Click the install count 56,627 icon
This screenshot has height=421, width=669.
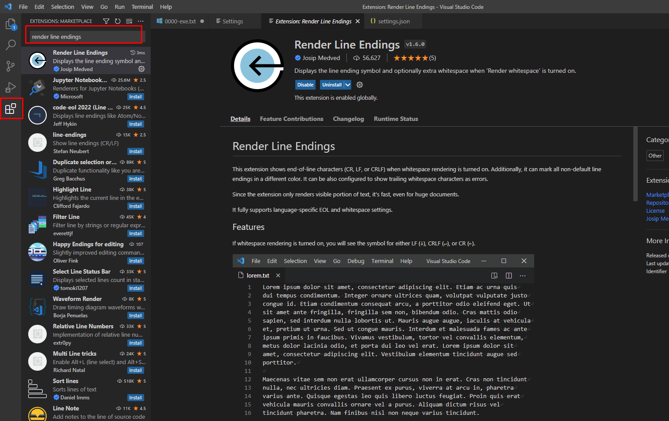click(x=356, y=58)
